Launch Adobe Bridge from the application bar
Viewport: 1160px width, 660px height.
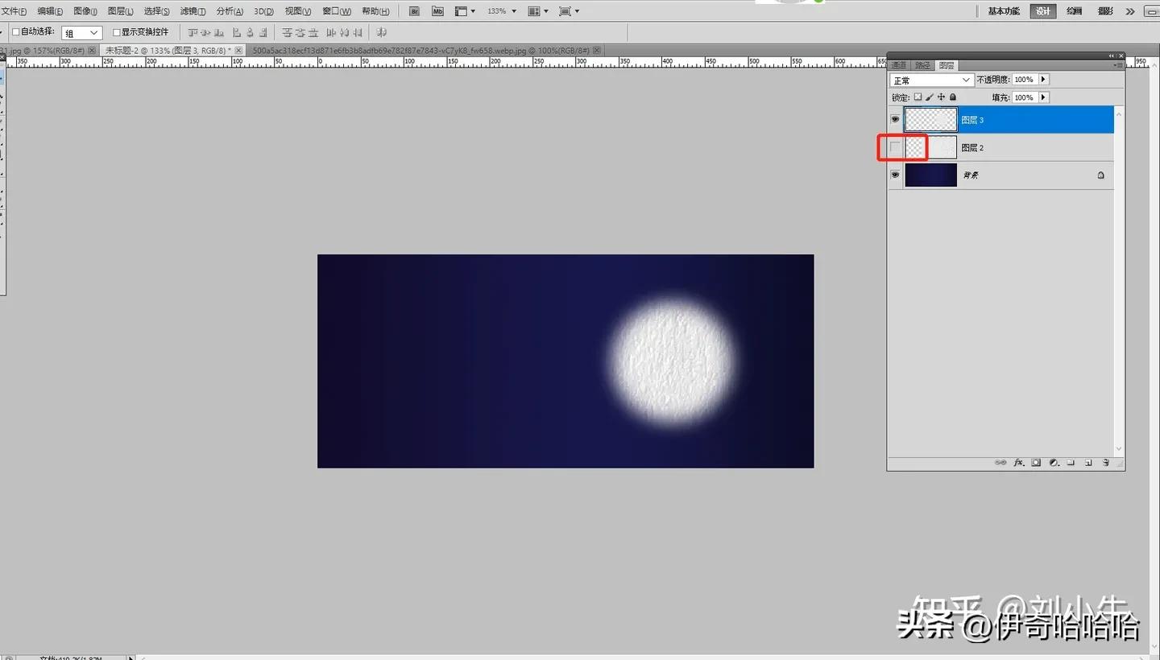pyautogui.click(x=414, y=10)
